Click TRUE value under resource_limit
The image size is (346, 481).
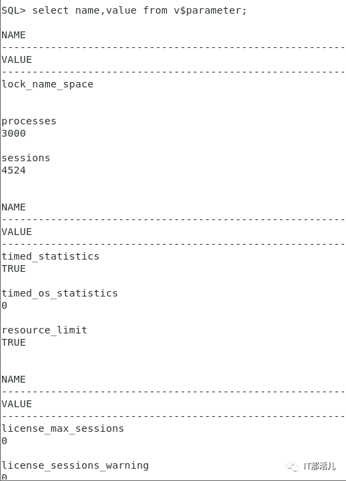coord(14,342)
